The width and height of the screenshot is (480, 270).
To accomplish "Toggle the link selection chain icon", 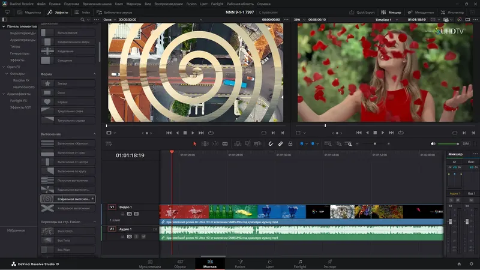I will click(280, 143).
